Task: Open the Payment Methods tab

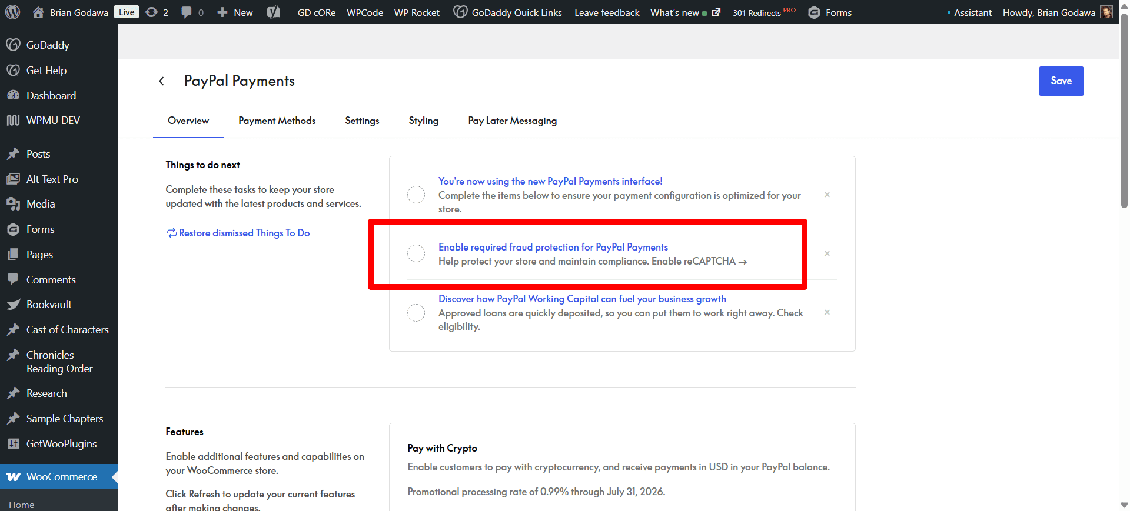Action: [x=277, y=121]
